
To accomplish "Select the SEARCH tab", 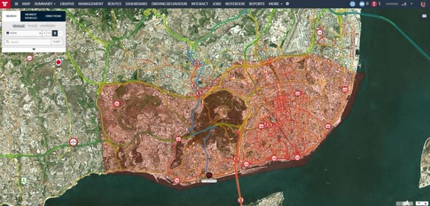I will (x=11, y=16).
